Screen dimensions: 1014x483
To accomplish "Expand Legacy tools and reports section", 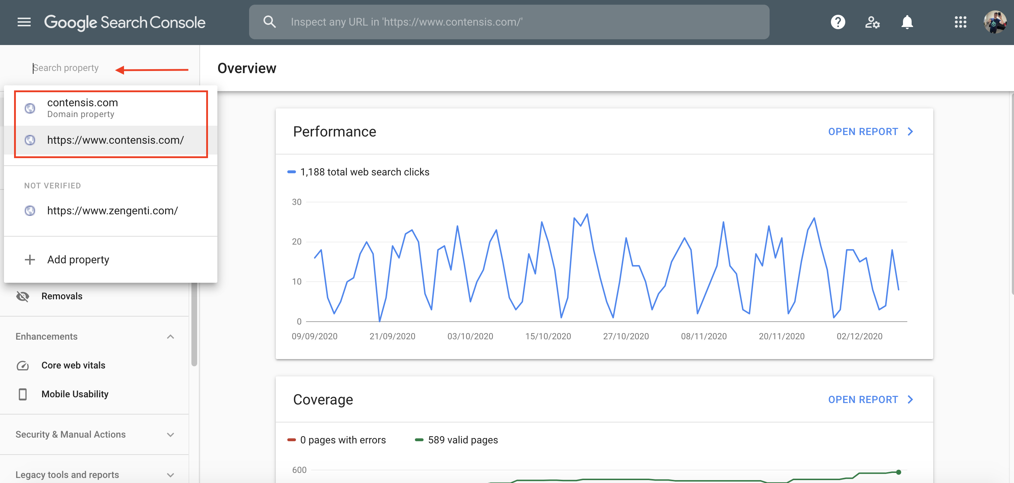I will pos(171,475).
